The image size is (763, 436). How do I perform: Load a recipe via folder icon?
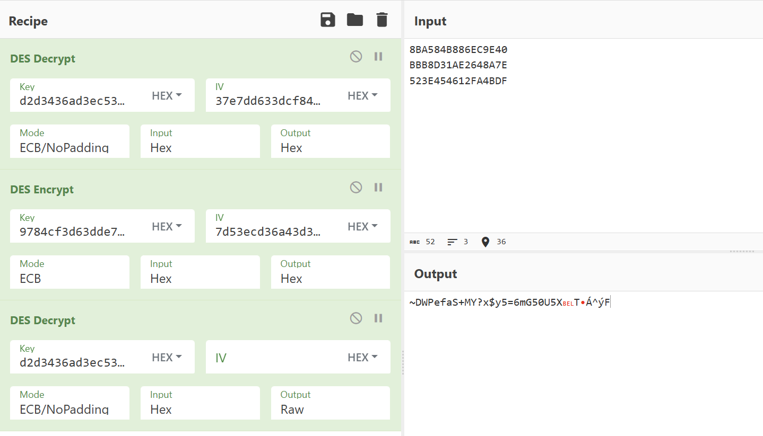355,21
